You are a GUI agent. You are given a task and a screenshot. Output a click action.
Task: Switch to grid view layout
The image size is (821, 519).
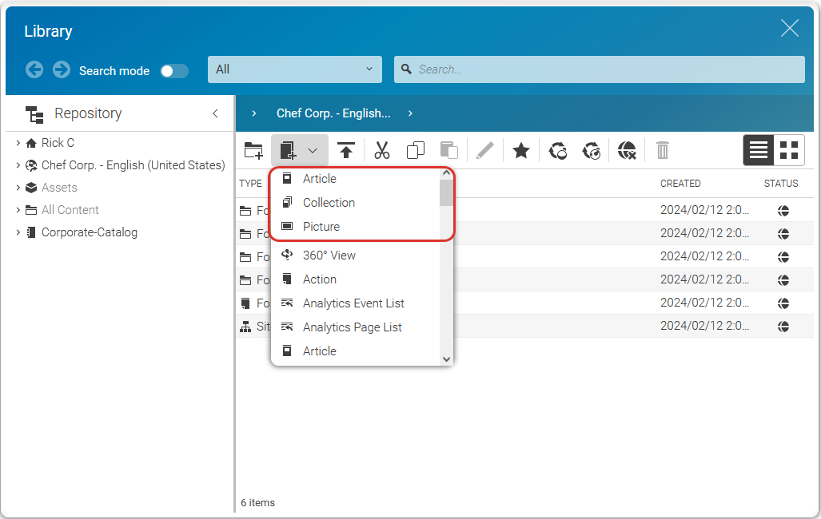[x=790, y=149]
